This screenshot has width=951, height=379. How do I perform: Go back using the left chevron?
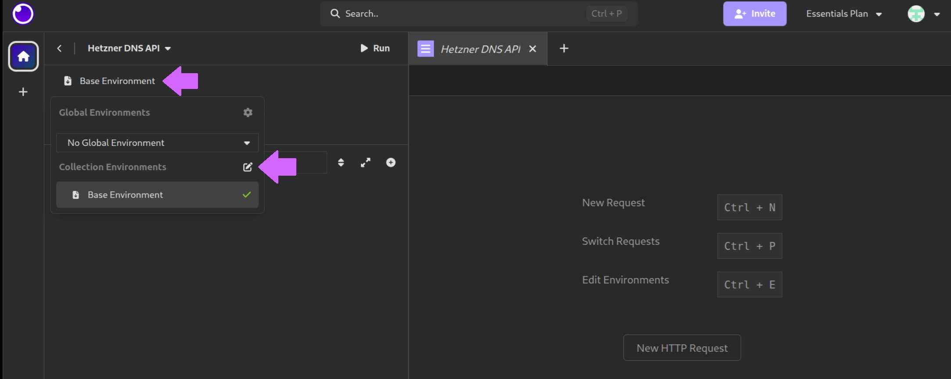click(x=60, y=48)
